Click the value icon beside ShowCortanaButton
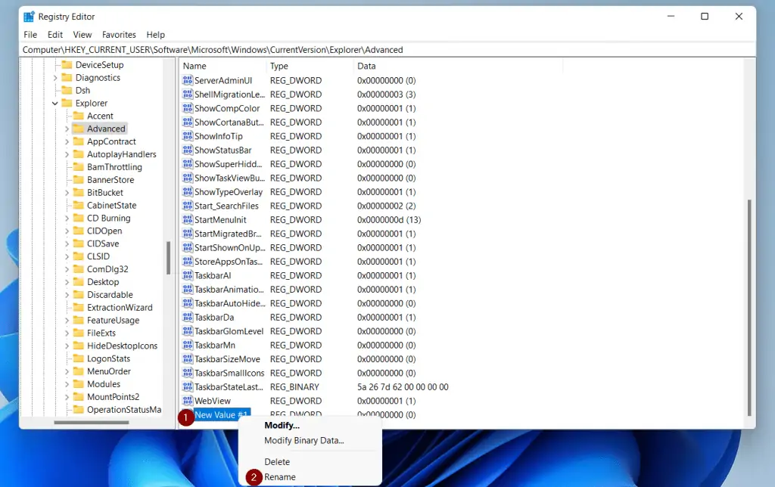 (187, 122)
